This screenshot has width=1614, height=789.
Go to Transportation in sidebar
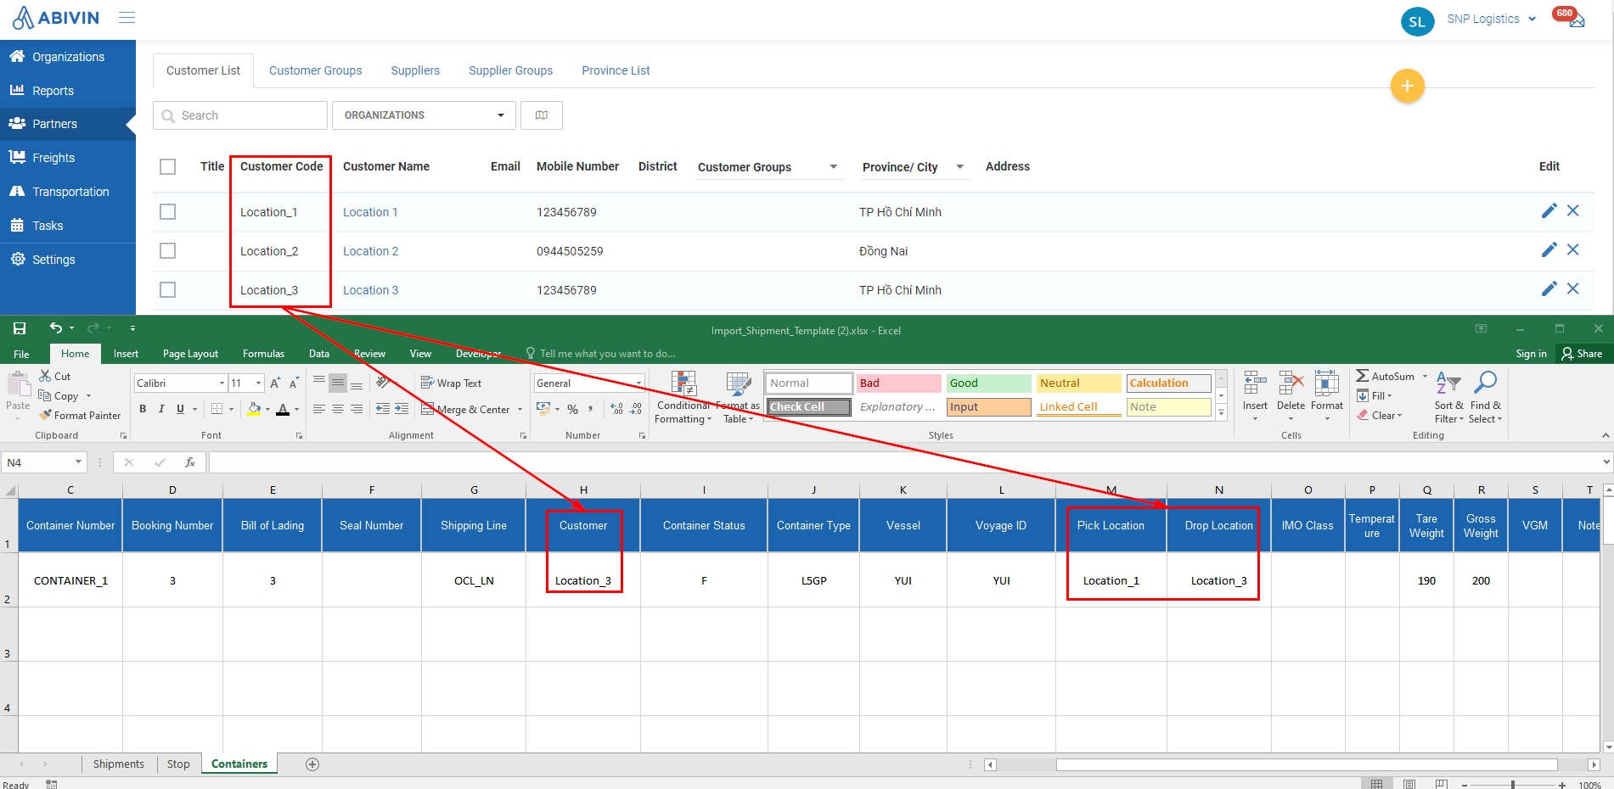point(70,192)
